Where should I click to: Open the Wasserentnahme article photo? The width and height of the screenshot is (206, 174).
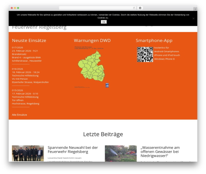121,153
